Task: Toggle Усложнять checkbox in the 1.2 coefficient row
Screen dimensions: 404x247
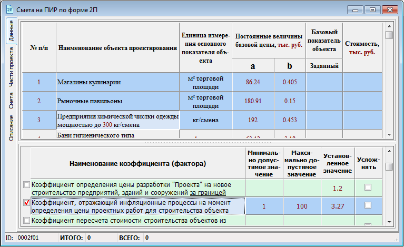Action: [x=368, y=187]
